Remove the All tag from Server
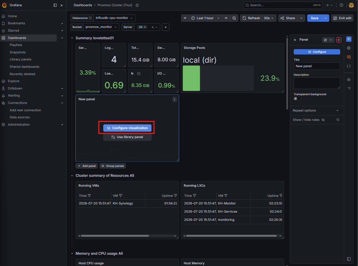The width and height of the screenshot is (358, 266). pos(145,27)
